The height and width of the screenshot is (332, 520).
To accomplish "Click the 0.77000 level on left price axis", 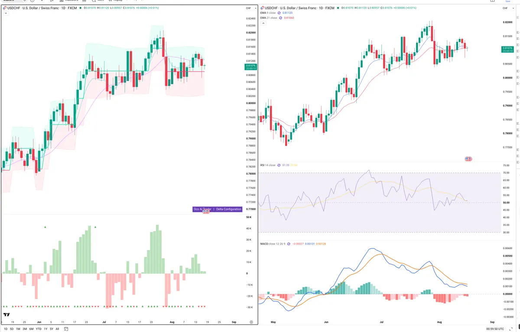I will 250,209.
